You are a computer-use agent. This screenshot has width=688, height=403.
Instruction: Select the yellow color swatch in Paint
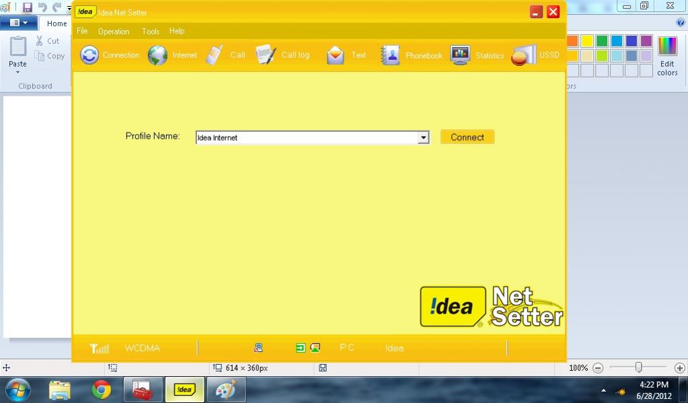click(587, 41)
